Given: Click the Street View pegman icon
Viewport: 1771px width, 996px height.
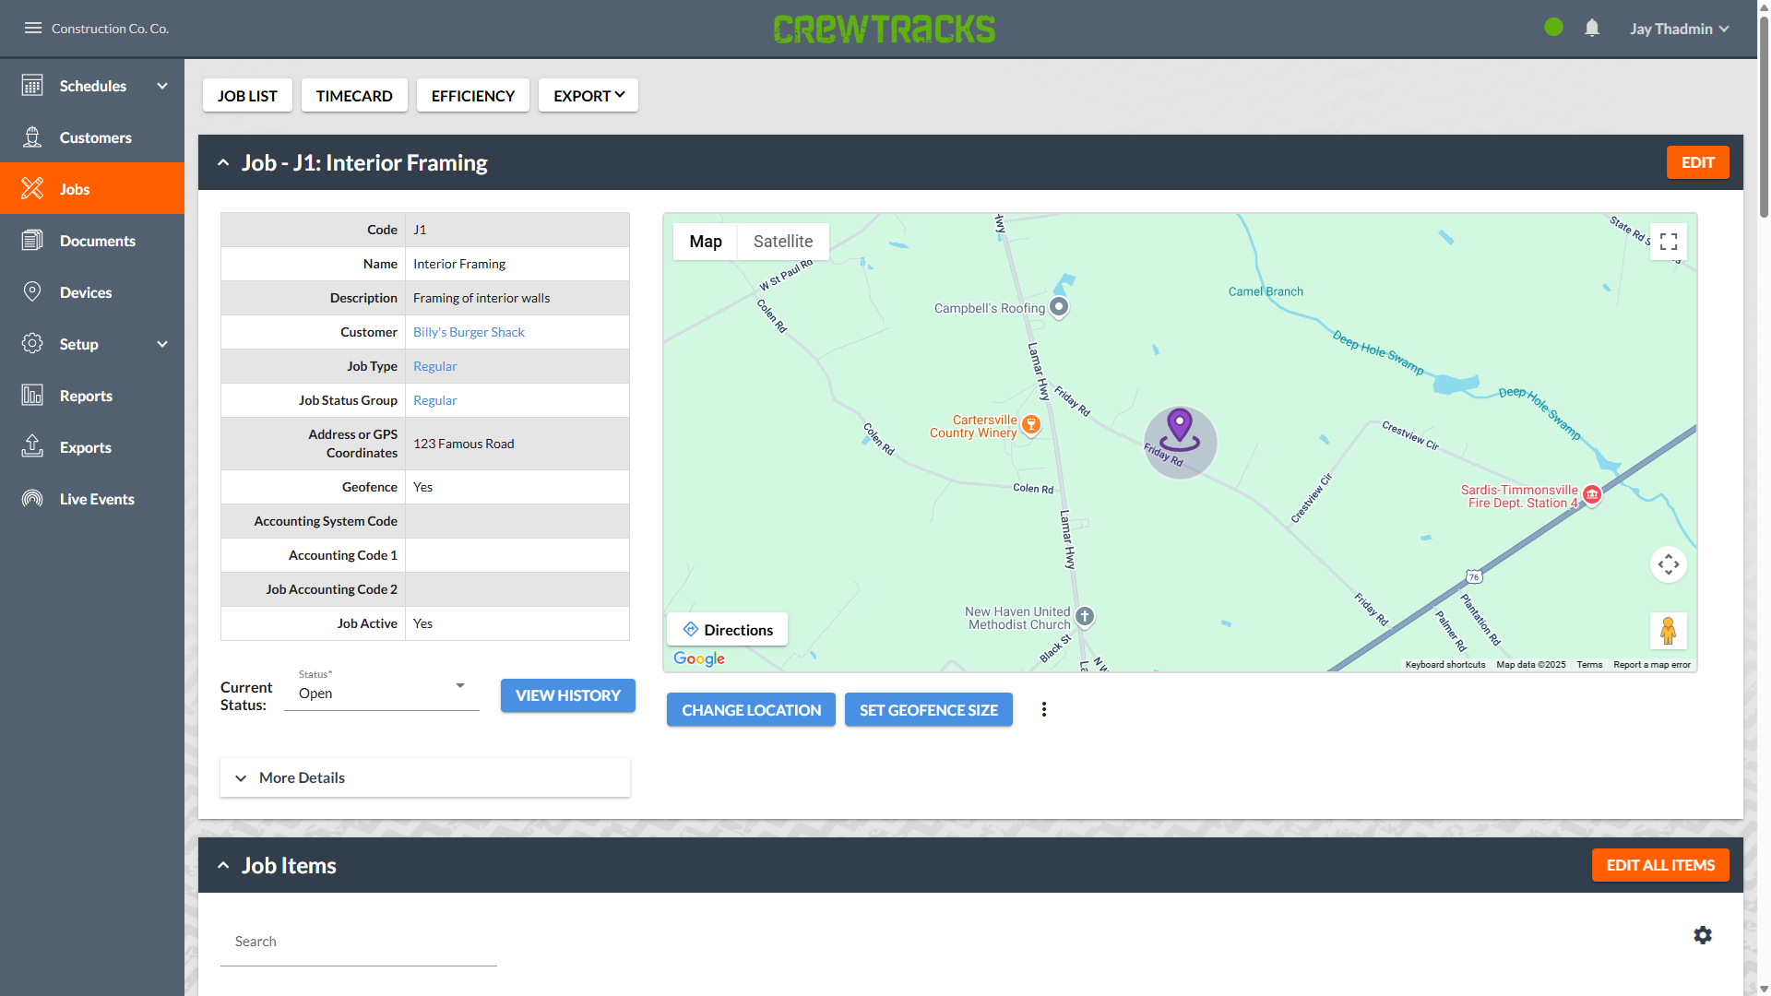Looking at the screenshot, I should [1668, 631].
